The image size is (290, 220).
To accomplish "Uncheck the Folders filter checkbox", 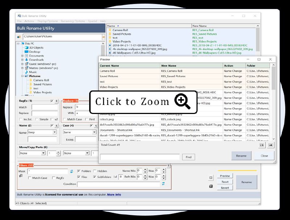I will point(79,171).
